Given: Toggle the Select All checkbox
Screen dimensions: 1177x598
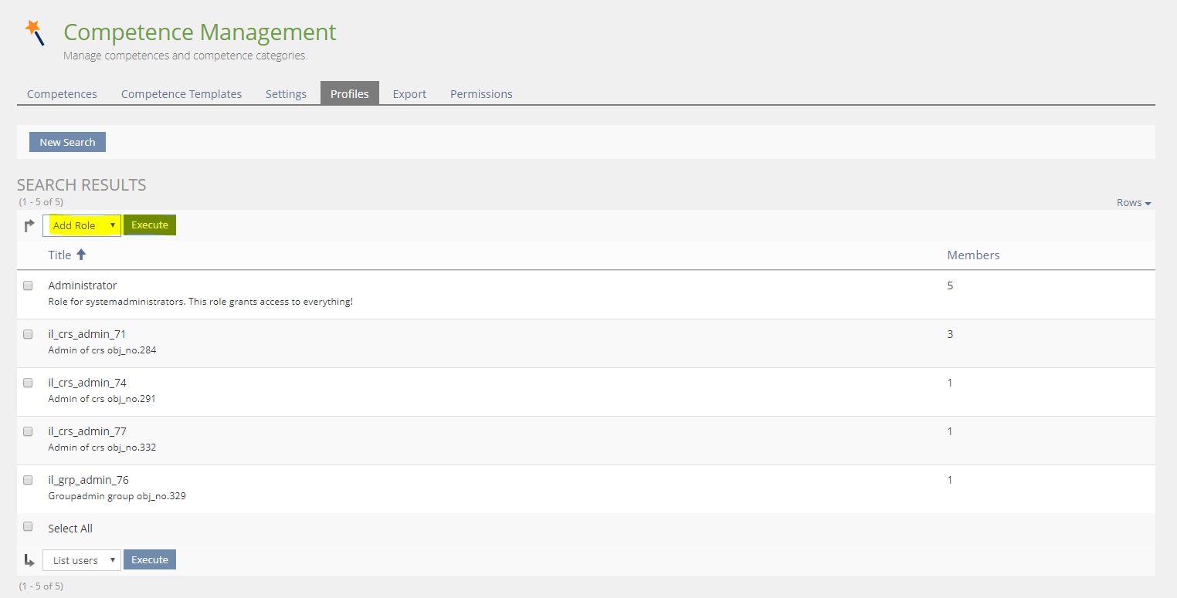Looking at the screenshot, I should pyautogui.click(x=28, y=527).
